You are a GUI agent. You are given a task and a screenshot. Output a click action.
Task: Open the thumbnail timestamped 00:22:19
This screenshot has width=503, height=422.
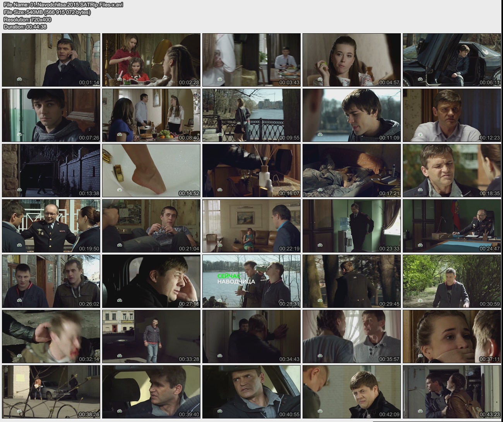[x=251, y=226]
